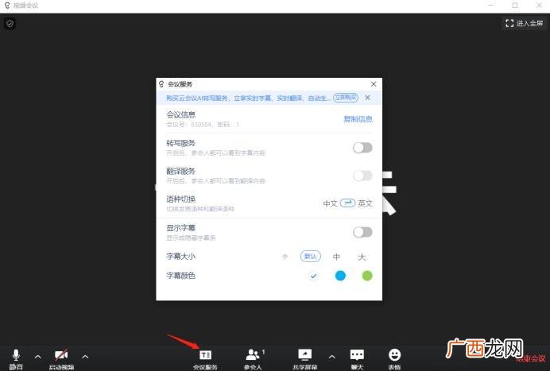Choose the green subtitle color
Image resolution: width=550 pixels, height=371 pixels.
point(367,276)
